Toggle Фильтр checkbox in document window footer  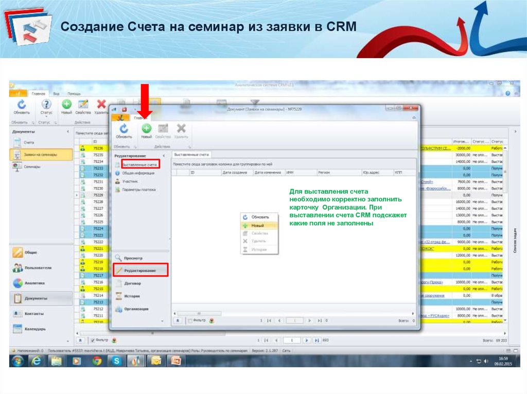[x=190, y=321]
